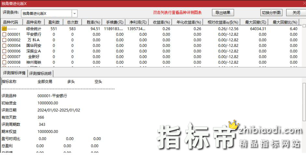The height and width of the screenshot is (158, 306).
Task: Click the 有效天数 value 366
Action: pyautogui.click(x=41, y=117)
